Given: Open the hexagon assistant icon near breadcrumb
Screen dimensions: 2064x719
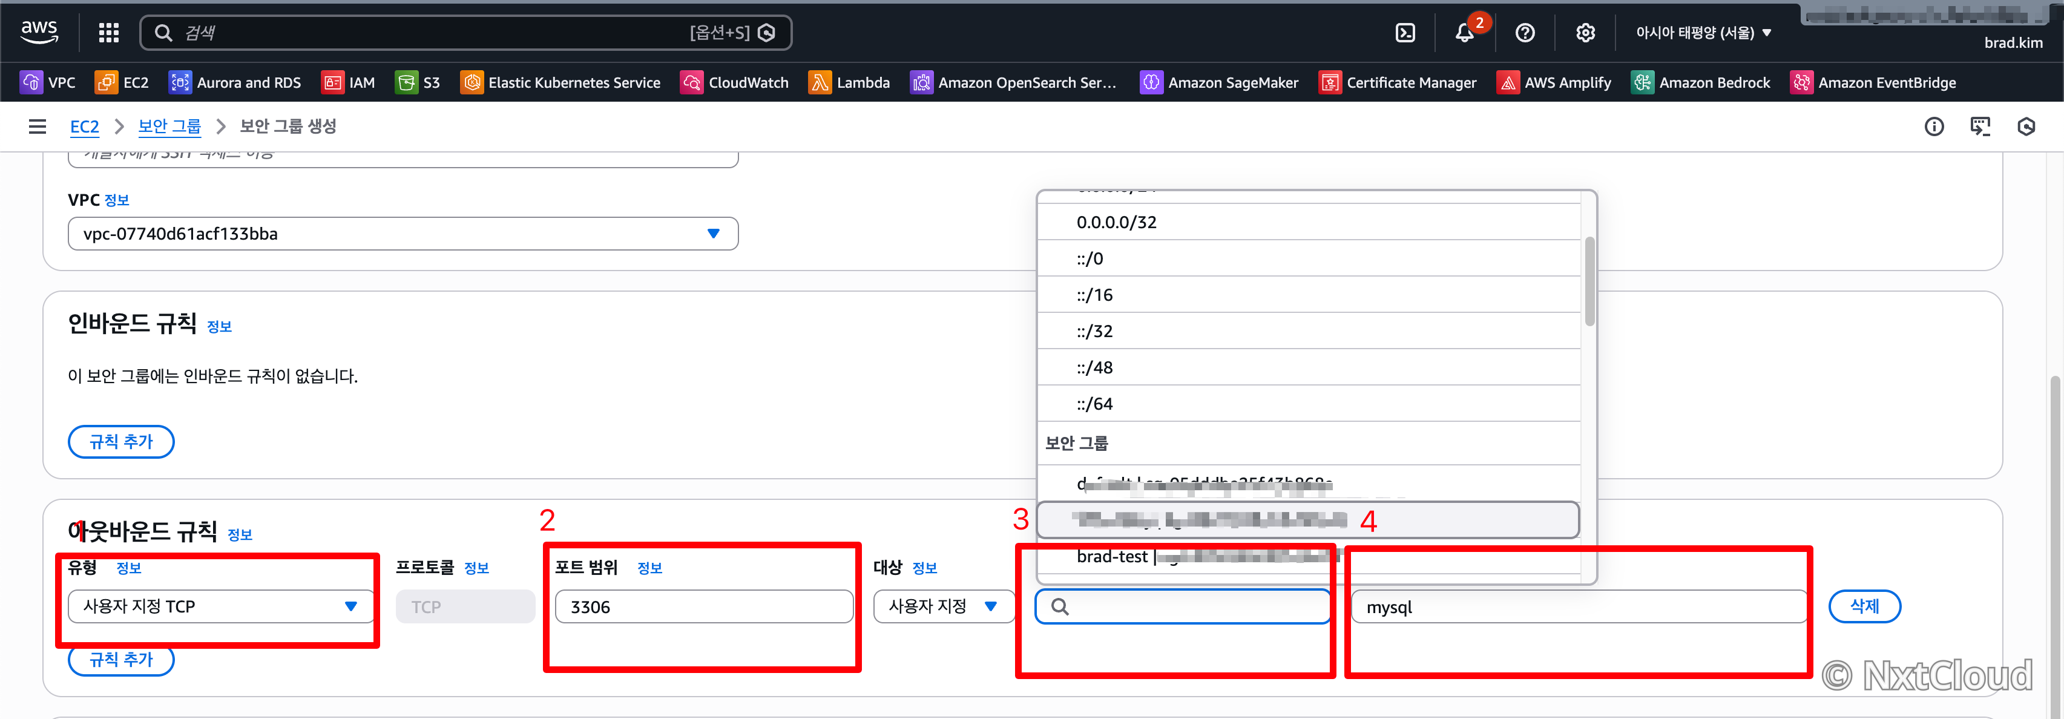Looking at the screenshot, I should [x=2026, y=126].
